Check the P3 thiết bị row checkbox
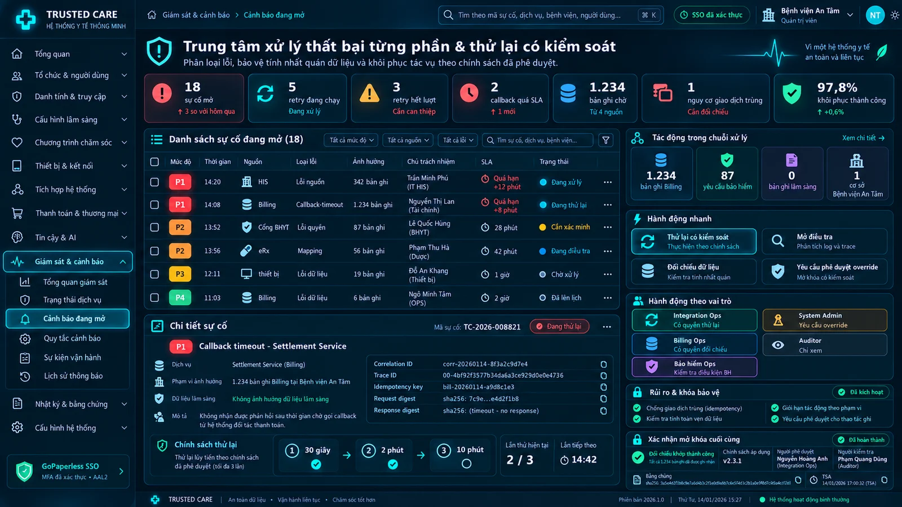Viewport: 902px width, 507px height. click(154, 274)
